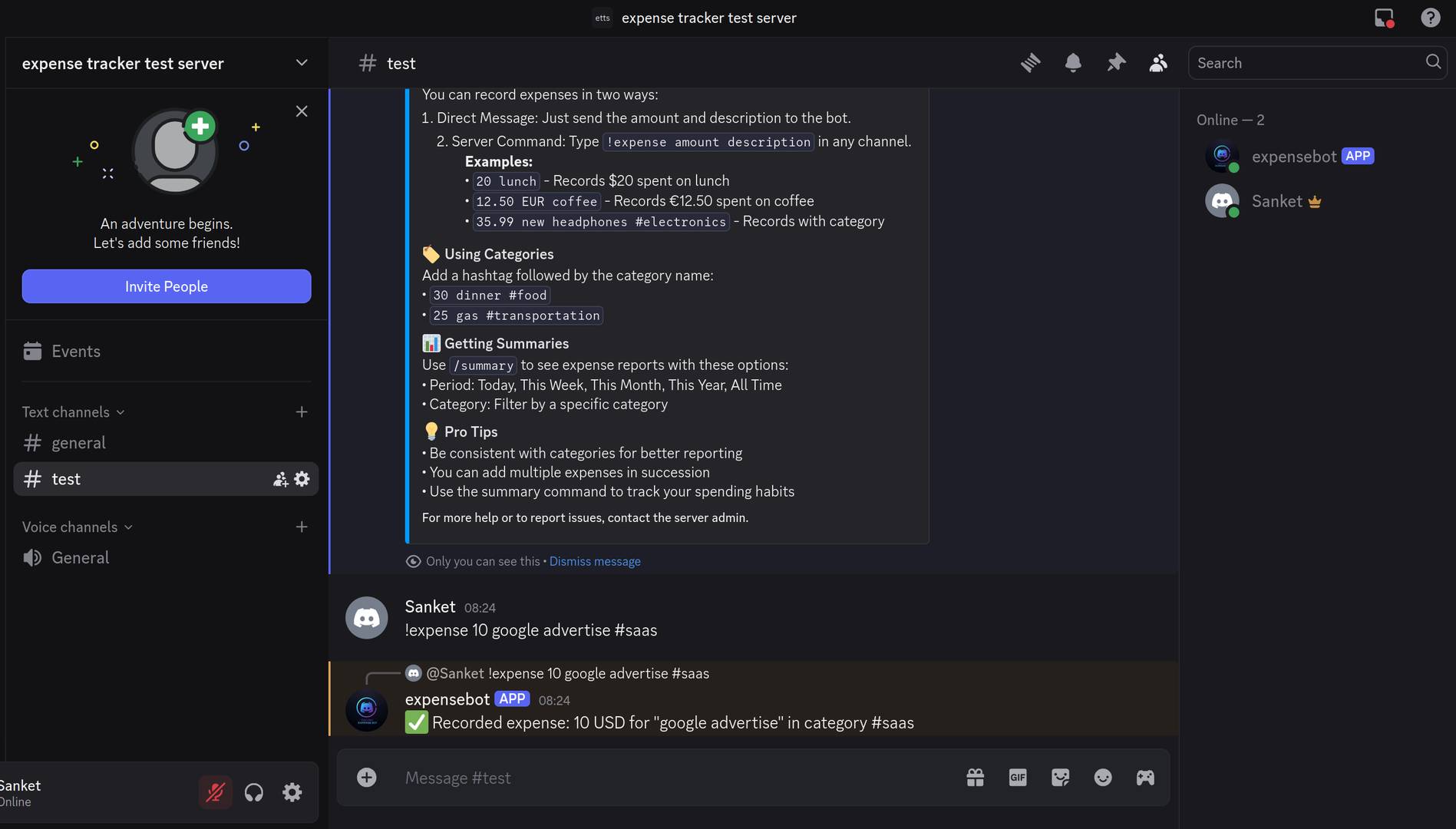Click the Invite People button
Image resolution: width=1456 pixels, height=829 pixels.
[167, 286]
